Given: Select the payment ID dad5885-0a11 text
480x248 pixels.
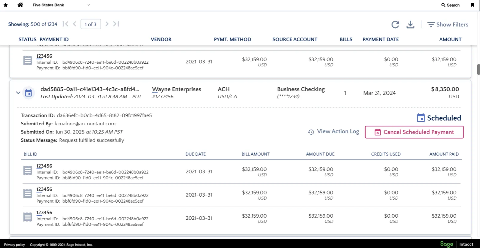Looking at the screenshot, I should point(90,89).
